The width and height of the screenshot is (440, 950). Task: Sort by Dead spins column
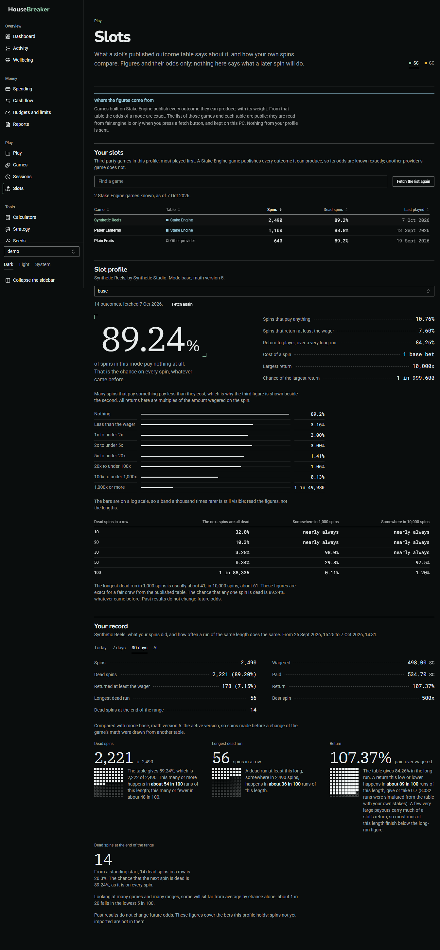click(x=335, y=209)
